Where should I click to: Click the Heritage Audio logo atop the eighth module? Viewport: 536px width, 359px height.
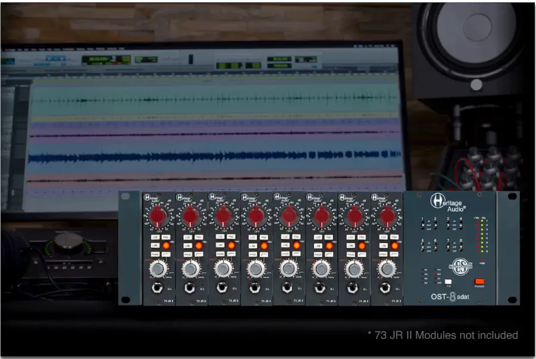[x=380, y=198]
